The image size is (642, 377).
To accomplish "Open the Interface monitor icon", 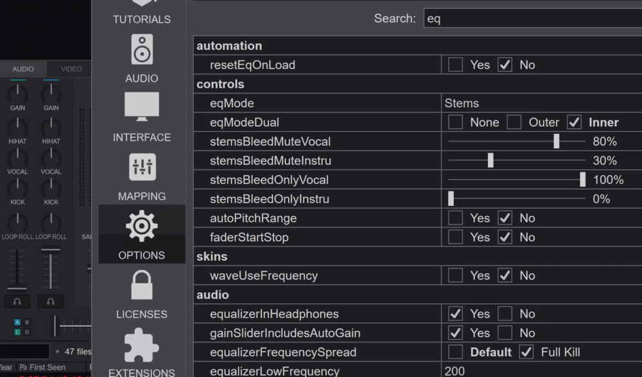I will pos(142,107).
